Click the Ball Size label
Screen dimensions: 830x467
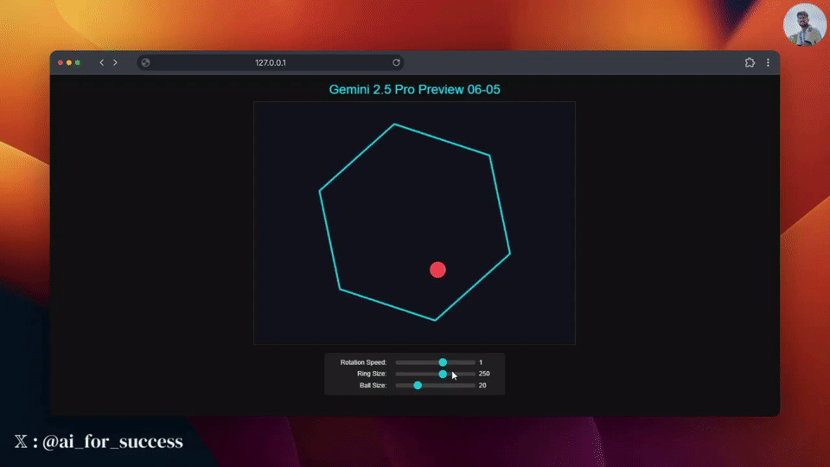pos(373,386)
